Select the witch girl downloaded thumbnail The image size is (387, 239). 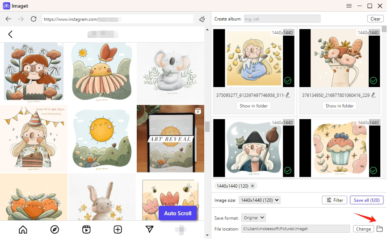pos(254,148)
